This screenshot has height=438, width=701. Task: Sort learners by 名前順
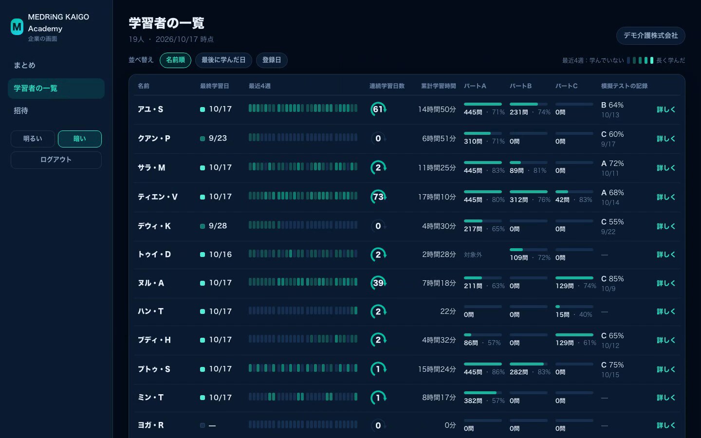175,60
